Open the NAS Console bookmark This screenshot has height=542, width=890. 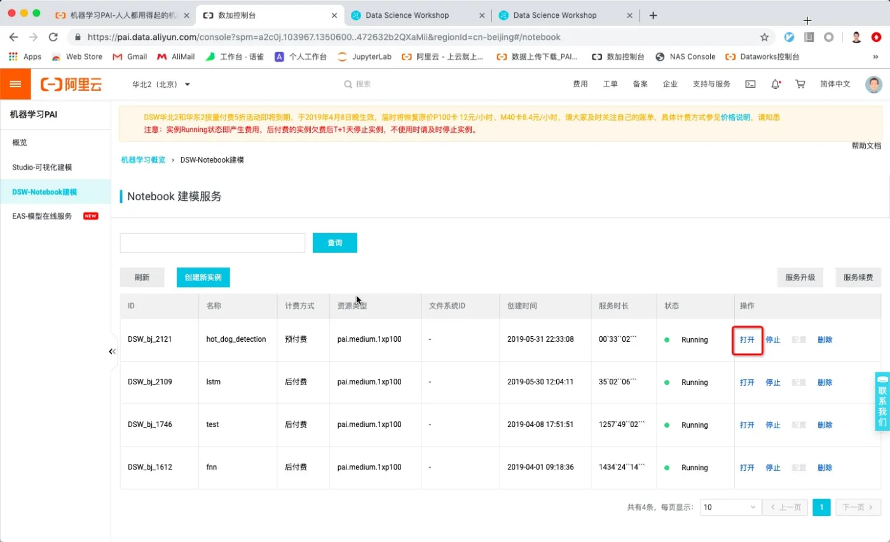[685, 57]
